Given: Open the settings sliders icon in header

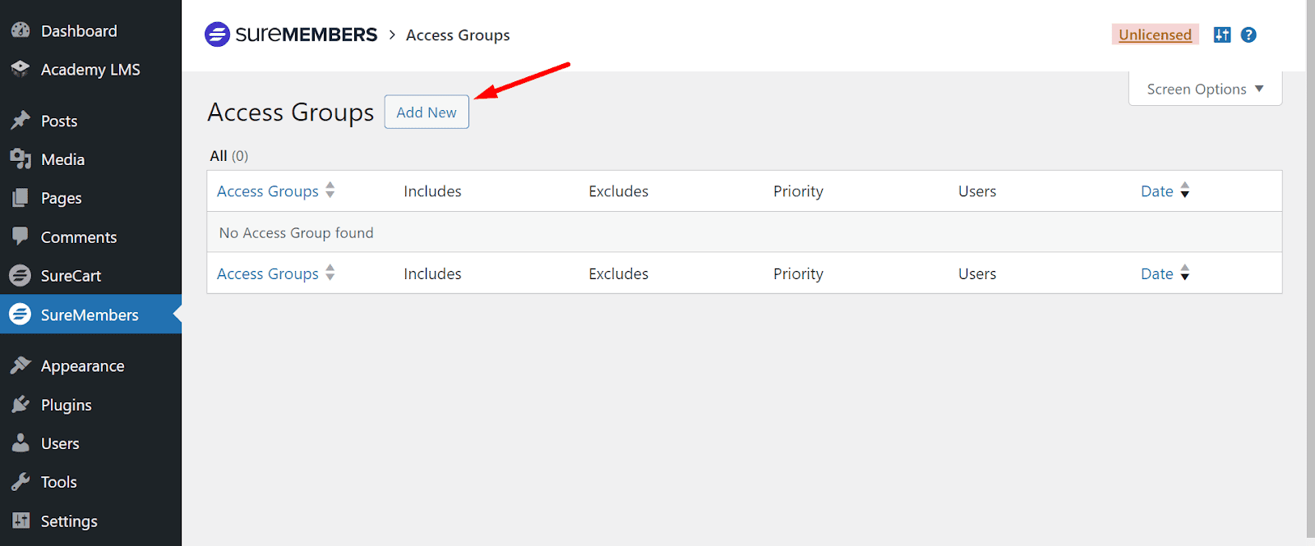Looking at the screenshot, I should coord(1222,34).
